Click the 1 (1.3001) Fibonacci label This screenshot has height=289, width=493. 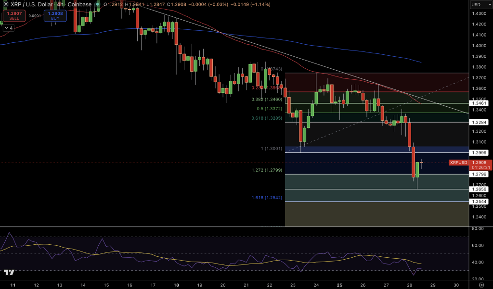click(272, 149)
